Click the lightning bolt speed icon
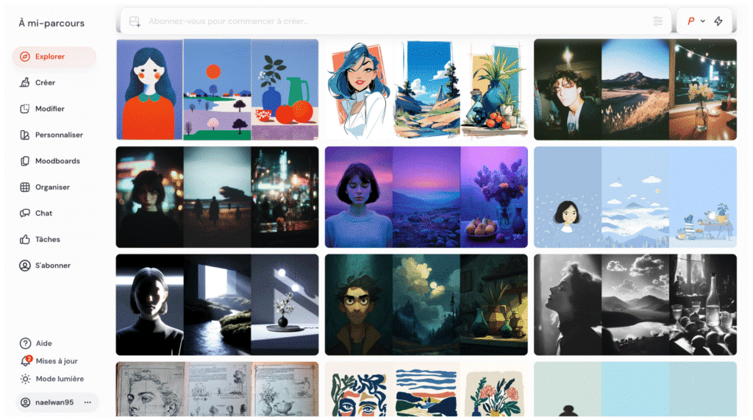 tap(718, 21)
